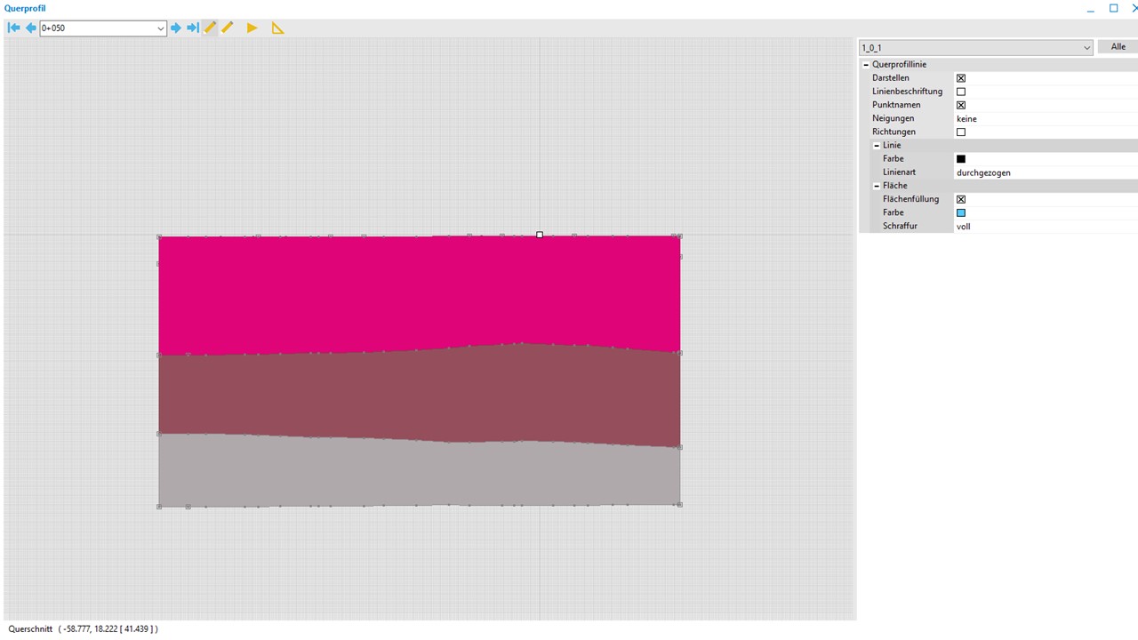The image size is (1138, 640).
Task: Enable the Richtungen checkbox
Action: 961,132
